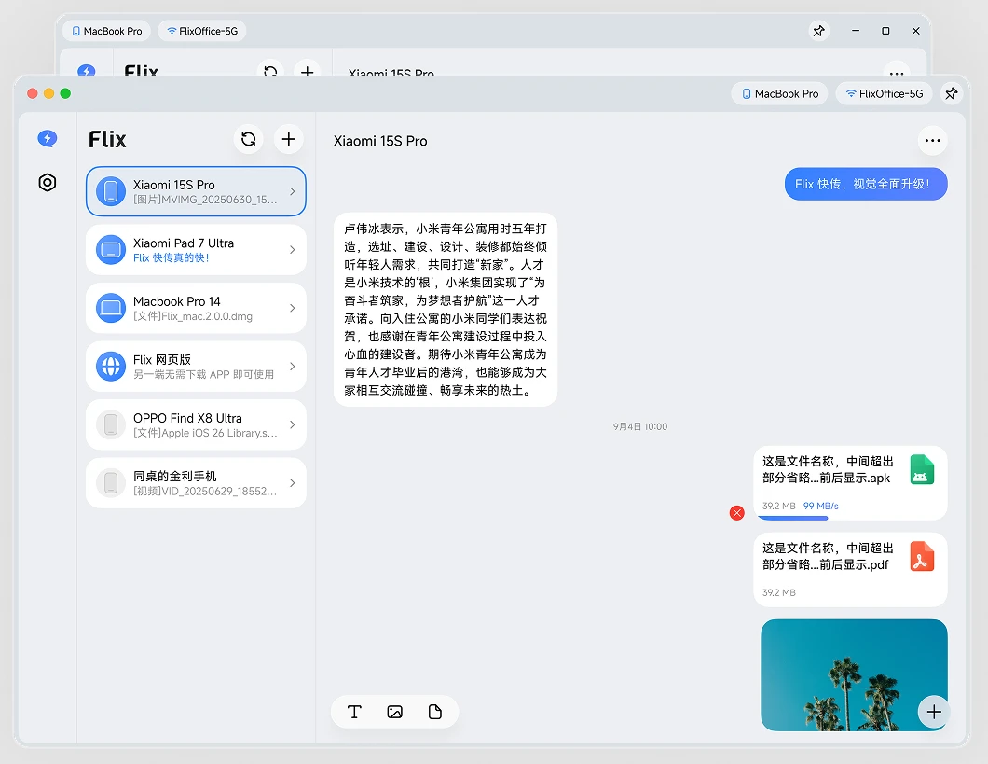Click the plus icon in the background window
This screenshot has height=764, width=988.
tap(308, 70)
